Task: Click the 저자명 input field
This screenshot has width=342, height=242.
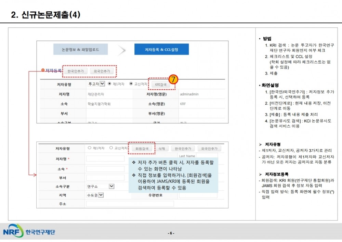Action: pos(105,158)
